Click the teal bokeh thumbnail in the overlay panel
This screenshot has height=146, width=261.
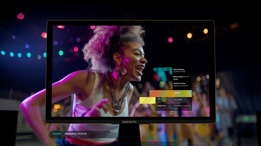pyautogui.click(x=163, y=74)
